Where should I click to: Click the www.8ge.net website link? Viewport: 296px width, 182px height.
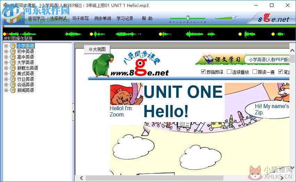140,72
